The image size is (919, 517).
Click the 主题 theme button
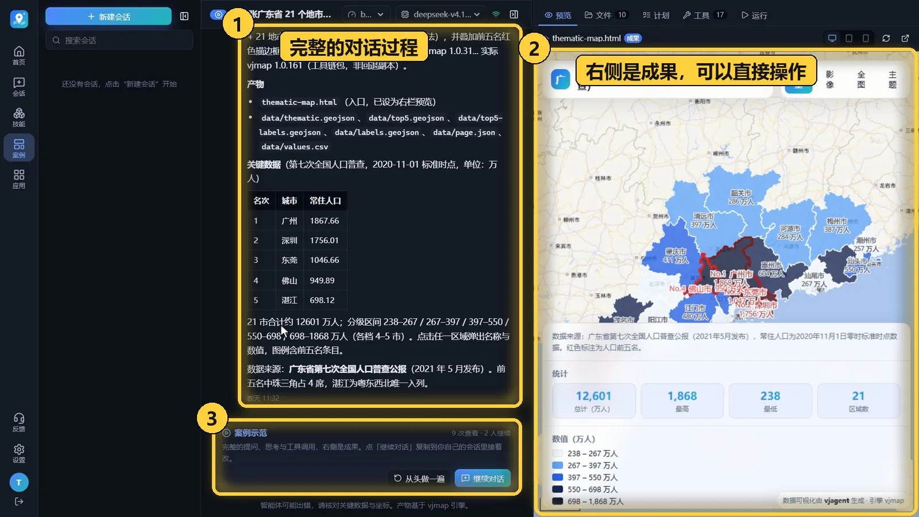tap(892, 79)
